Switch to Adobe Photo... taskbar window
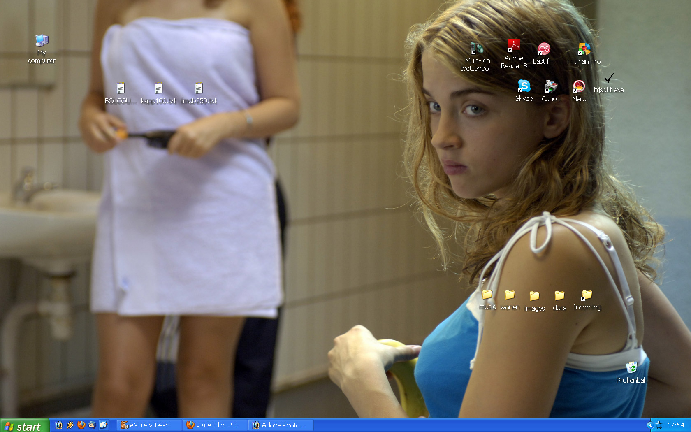Viewport: 691px width, 432px height. 281,425
